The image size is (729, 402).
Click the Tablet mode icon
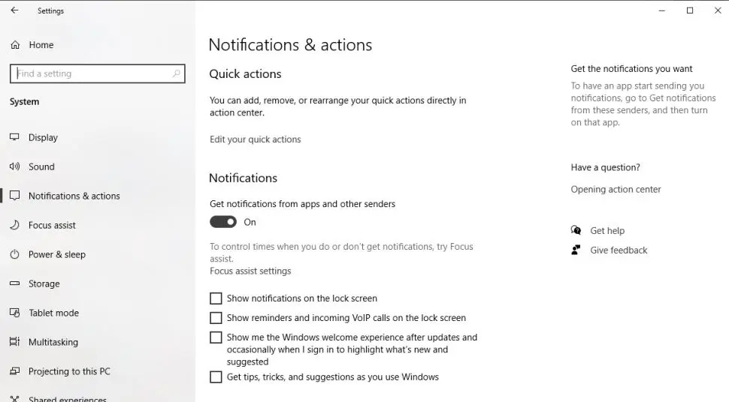(14, 313)
